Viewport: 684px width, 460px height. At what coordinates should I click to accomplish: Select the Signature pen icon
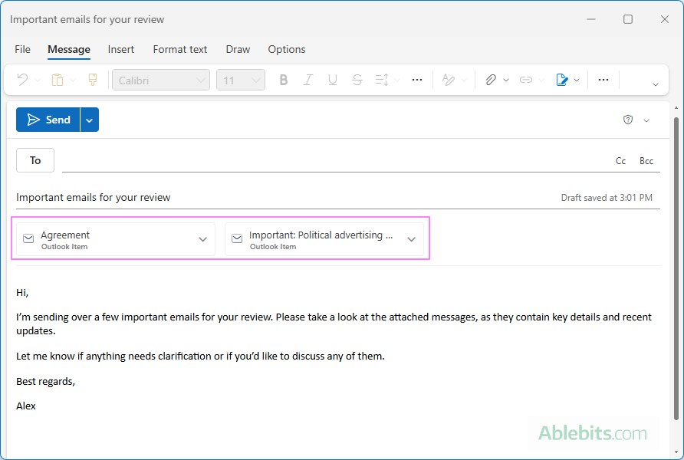pyautogui.click(x=563, y=80)
